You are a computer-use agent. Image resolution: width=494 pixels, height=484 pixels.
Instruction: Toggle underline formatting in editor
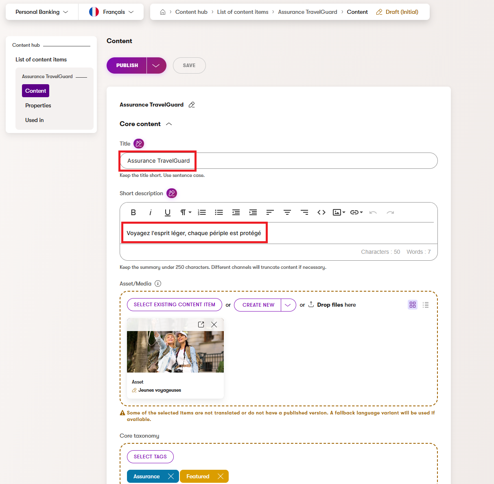[x=167, y=212]
